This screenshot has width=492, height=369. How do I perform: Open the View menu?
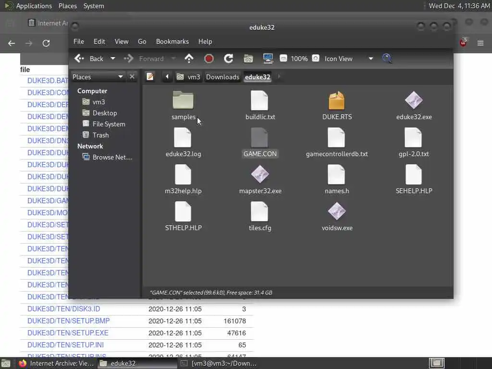(122, 41)
